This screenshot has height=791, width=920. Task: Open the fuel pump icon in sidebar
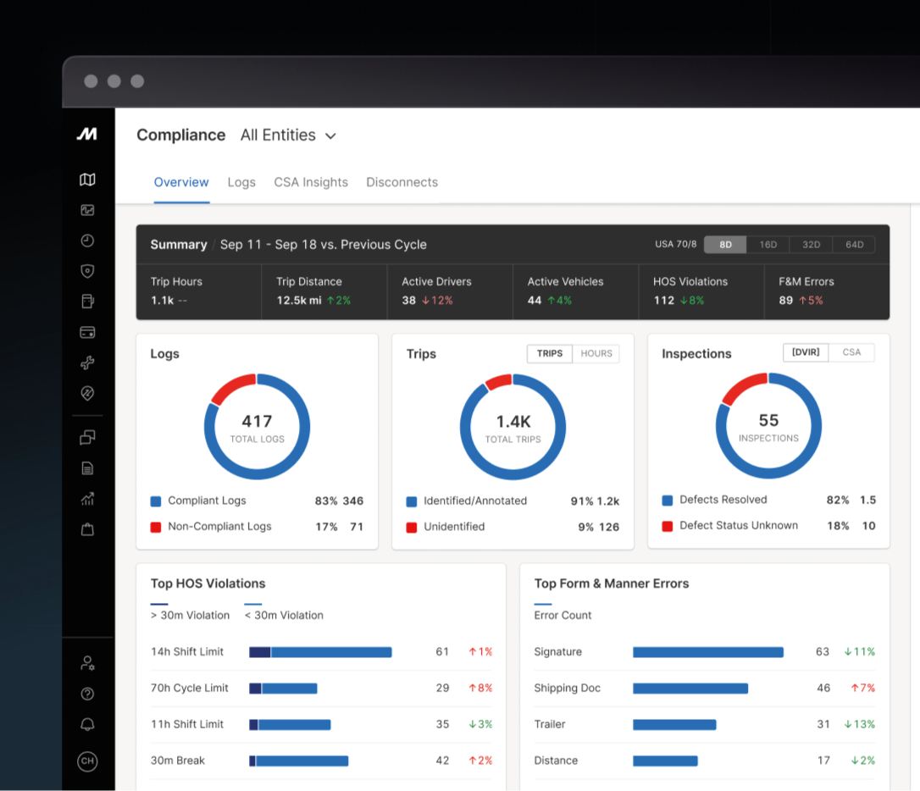87,301
